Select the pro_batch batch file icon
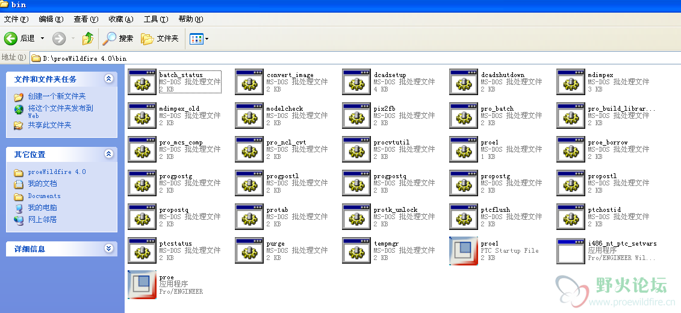 coord(464,116)
